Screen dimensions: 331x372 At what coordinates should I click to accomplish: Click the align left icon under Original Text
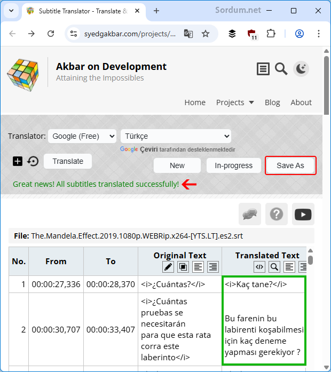(x=198, y=267)
